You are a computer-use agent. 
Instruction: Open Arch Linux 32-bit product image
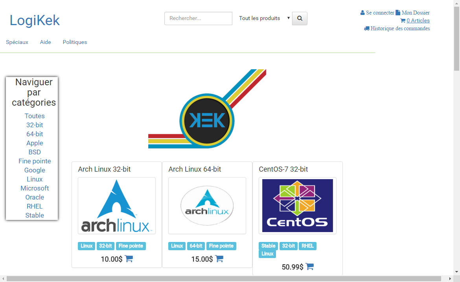pos(117,205)
